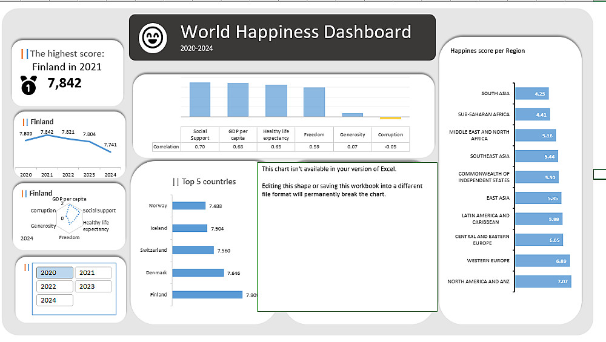Click the Western Europe 6.89 bar

tap(542, 261)
